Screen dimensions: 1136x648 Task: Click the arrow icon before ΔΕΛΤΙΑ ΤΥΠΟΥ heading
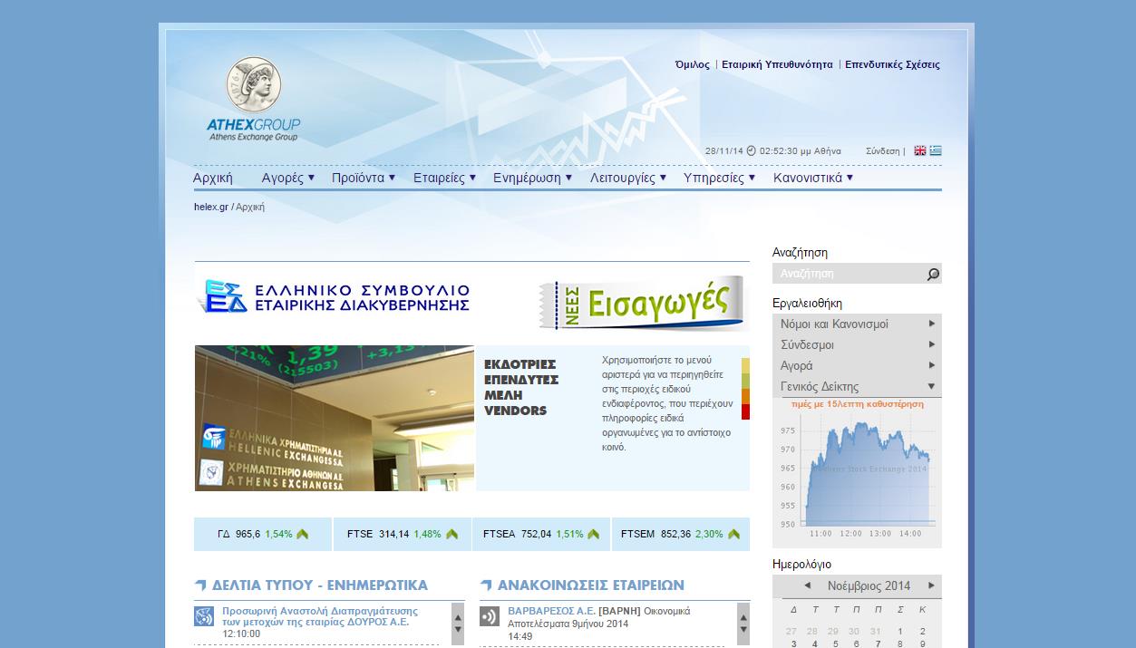point(200,585)
